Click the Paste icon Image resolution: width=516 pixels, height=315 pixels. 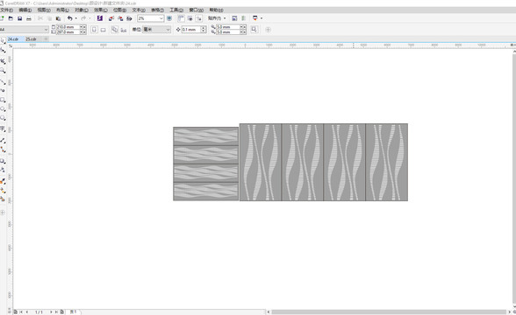tap(58, 18)
